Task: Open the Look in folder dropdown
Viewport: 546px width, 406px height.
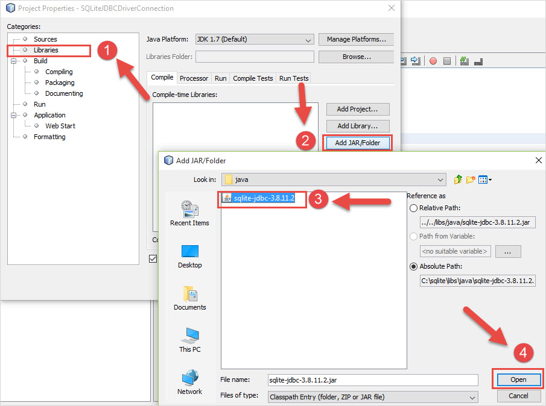Action: 334,180
